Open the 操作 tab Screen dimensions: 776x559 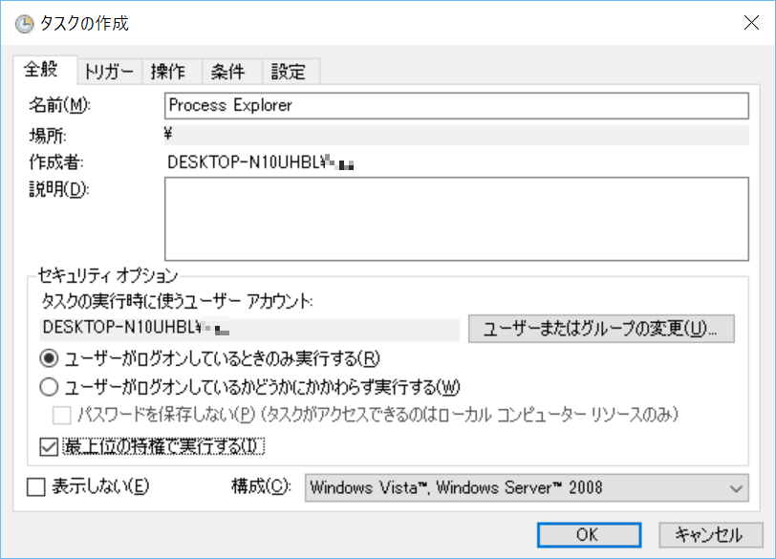pos(170,71)
